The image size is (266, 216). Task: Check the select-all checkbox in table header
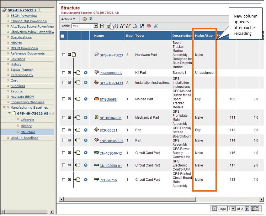click(x=63, y=36)
